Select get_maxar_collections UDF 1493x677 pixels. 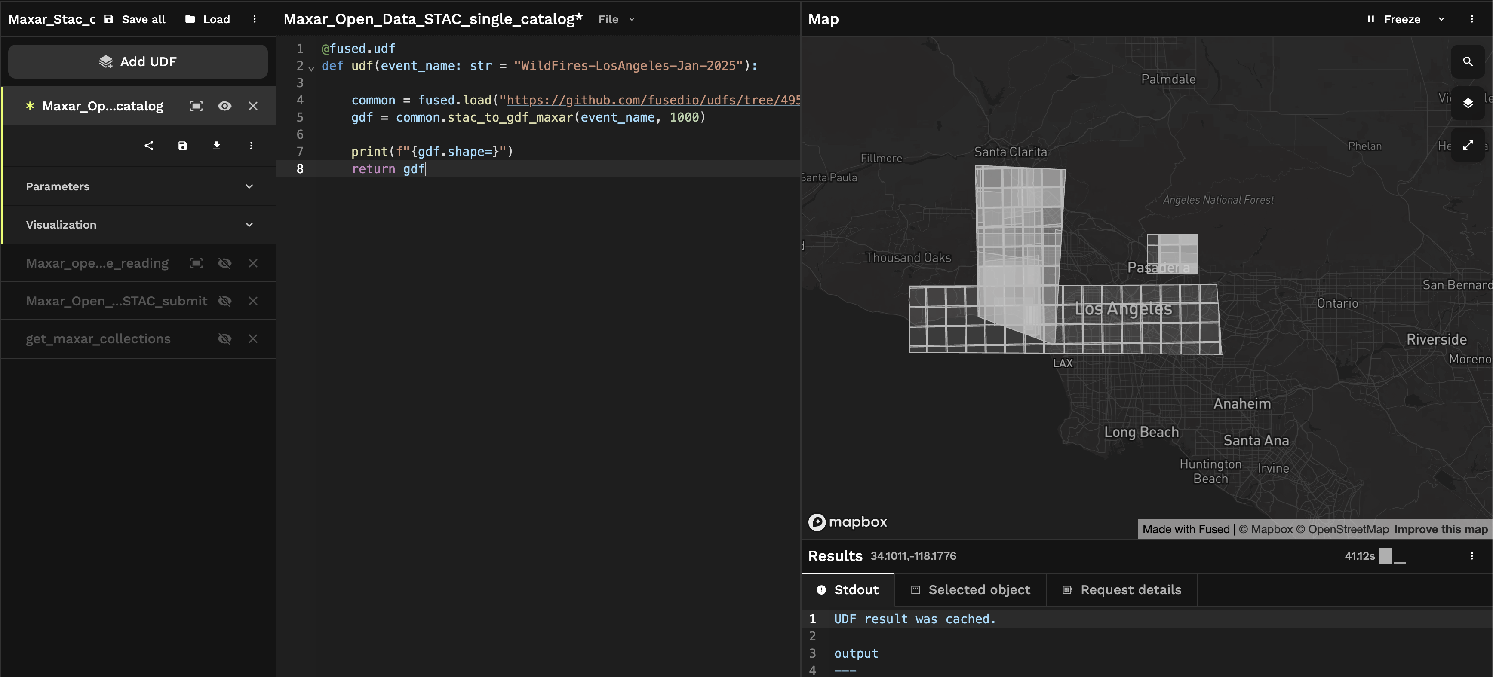pyautogui.click(x=98, y=339)
